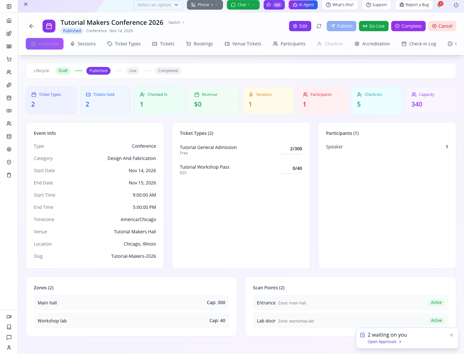Expand the Chat status dropdown
Viewport: 464px width, 354px height.
pos(254,5)
